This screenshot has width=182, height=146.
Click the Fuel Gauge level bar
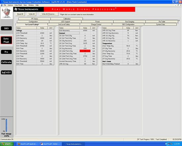click(x=7, y=125)
